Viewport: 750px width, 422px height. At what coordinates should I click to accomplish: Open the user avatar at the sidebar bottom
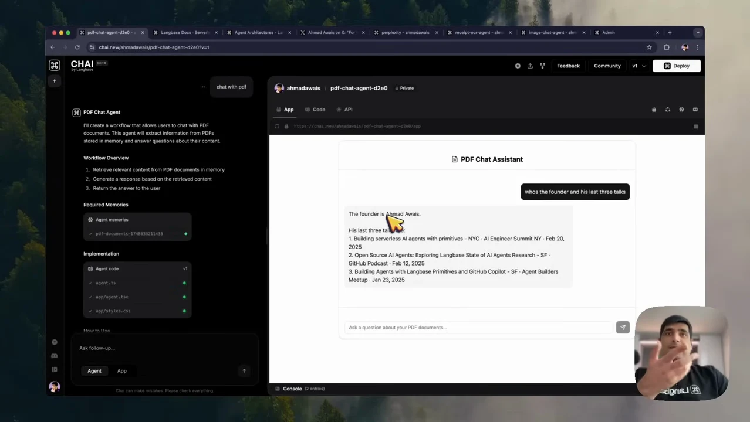(x=55, y=387)
